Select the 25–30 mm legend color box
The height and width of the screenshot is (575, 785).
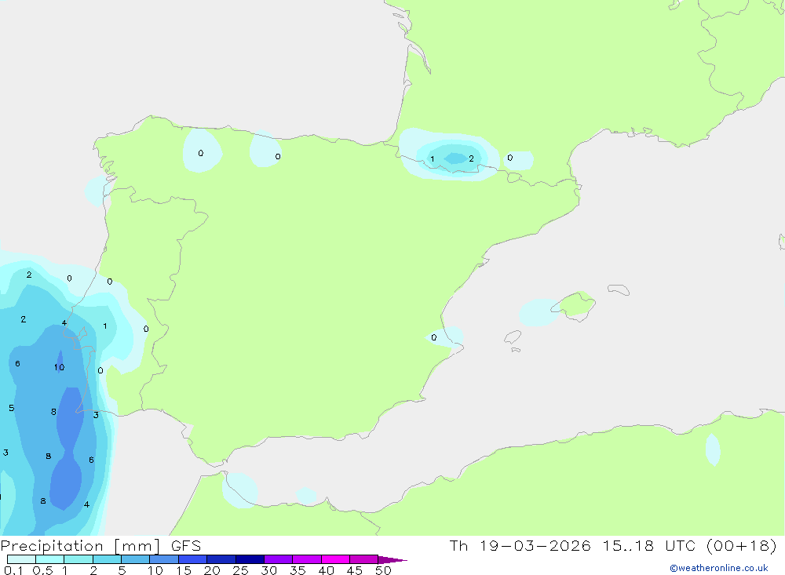[250, 559]
